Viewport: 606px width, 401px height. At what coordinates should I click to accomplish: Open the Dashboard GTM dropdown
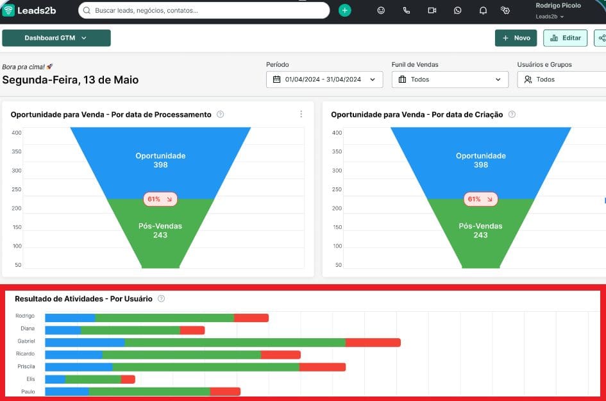[56, 38]
